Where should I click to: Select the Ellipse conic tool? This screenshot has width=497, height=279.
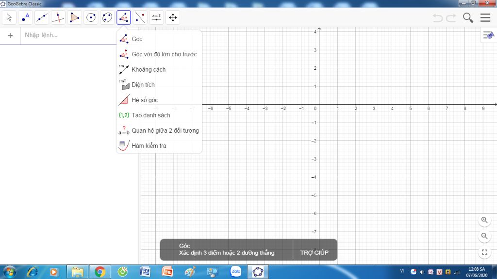[x=107, y=17]
